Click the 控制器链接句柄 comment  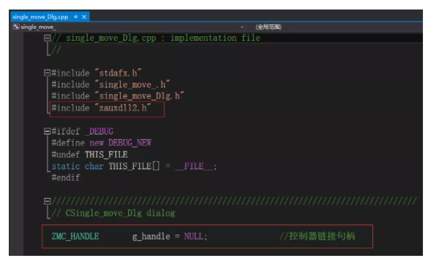click(317, 236)
